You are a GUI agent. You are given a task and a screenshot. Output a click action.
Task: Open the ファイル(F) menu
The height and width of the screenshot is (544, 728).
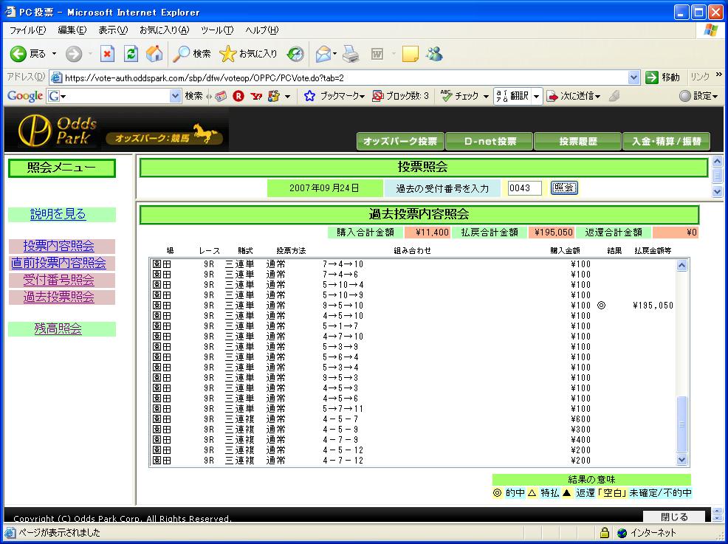tap(28, 30)
